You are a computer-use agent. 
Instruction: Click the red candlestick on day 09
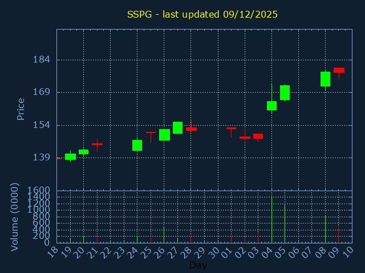pyautogui.click(x=339, y=70)
